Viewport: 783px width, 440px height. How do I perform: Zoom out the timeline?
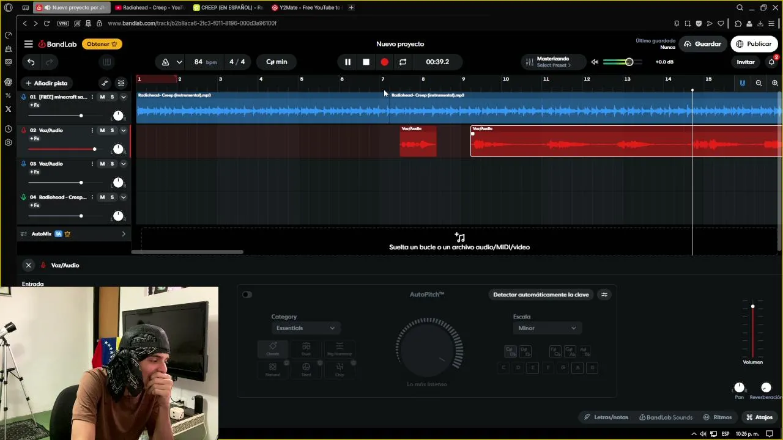[759, 83]
